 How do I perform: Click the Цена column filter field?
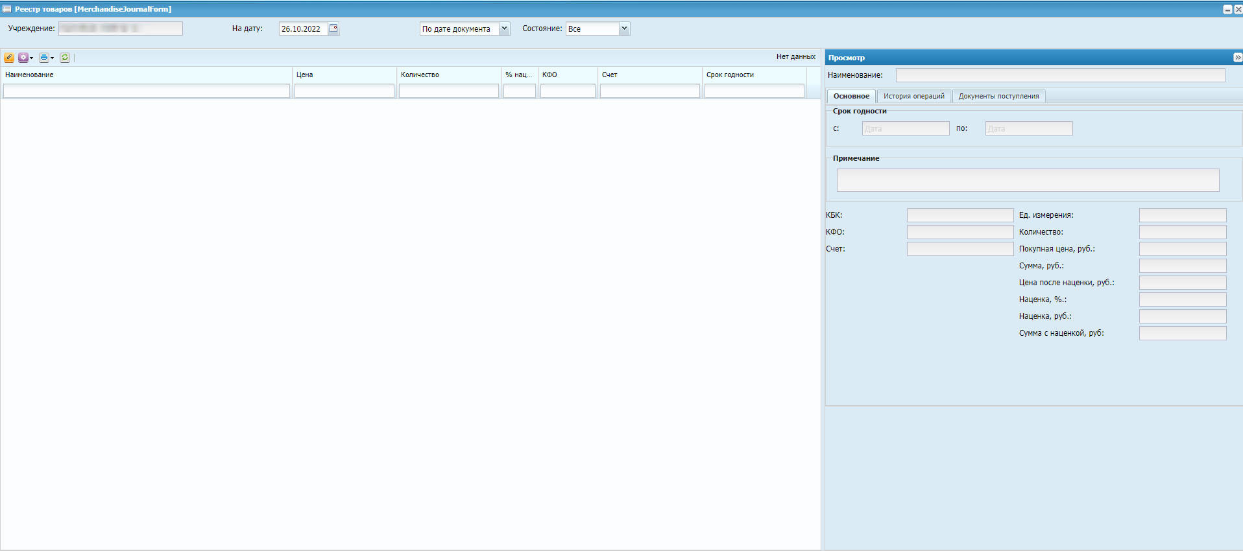coord(344,91)
